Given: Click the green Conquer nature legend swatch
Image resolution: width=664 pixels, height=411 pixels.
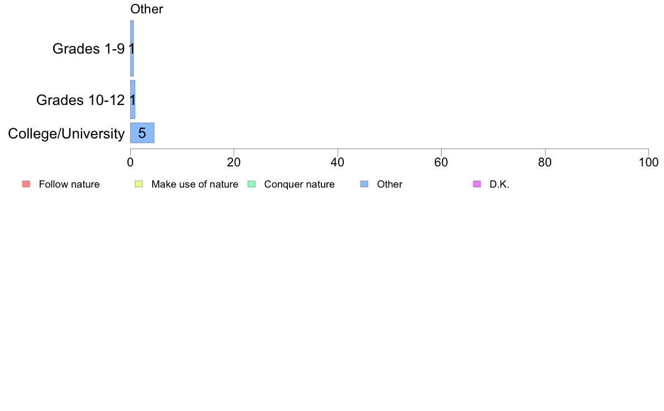Looking at the screenshot, I should [x=252, y=184].
